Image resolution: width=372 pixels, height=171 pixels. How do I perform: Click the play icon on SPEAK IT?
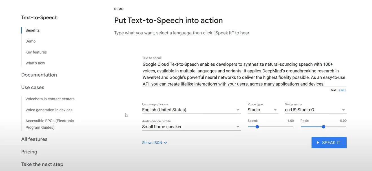pyautogui.click(x=318, y=143)
